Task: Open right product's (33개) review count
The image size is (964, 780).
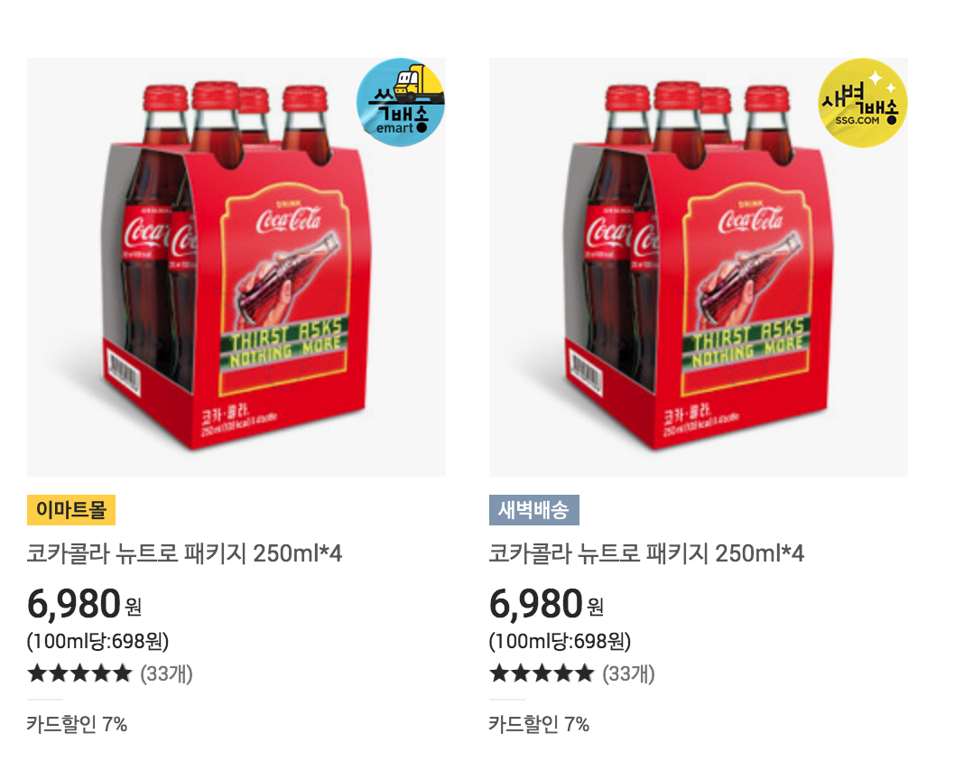Action: (x=629, y=673)
